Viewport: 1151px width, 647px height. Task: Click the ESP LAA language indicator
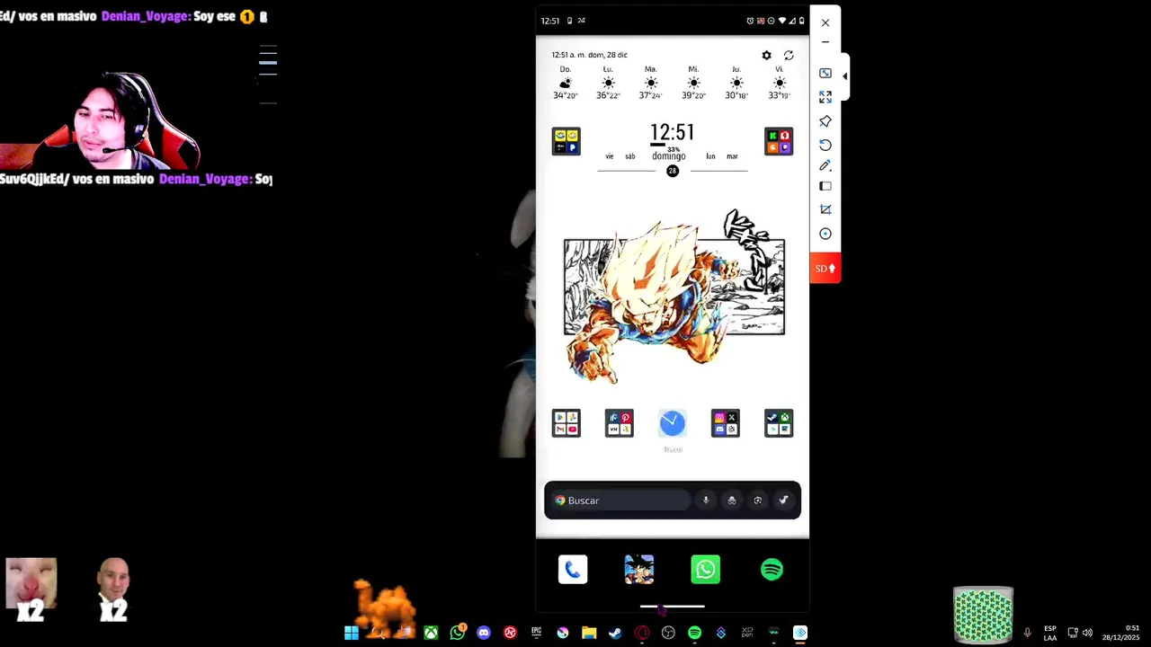pyautogui.click(x=1050, y=633)
